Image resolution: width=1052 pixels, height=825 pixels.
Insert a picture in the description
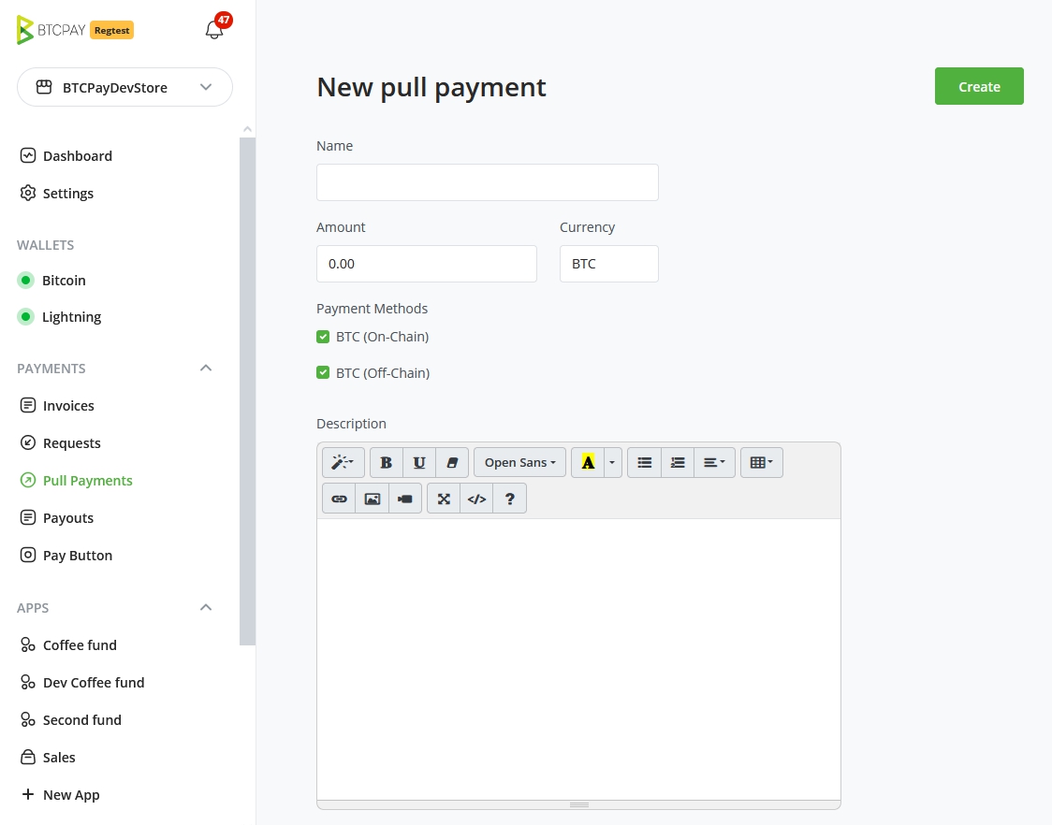(x=373, y=499)
